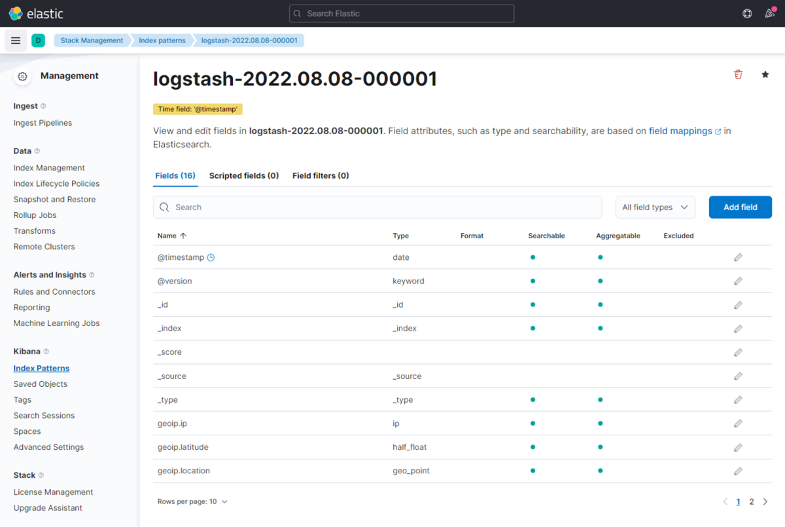The image size is (785, 527).
Task: Edit the @timestamp field pencil icon
Action: (738, 257)
